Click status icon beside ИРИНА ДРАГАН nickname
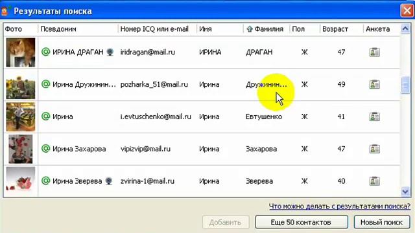Screen dimensions: 415x233 (46, 52)
